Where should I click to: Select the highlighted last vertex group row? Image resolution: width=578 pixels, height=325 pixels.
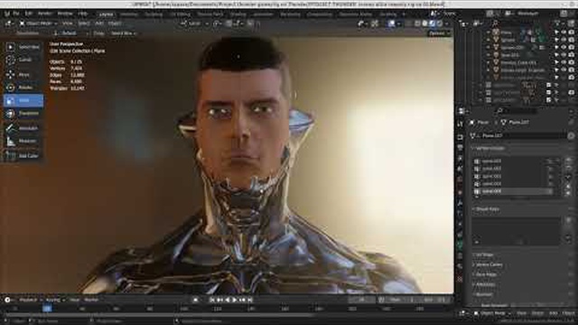[x=514, y=191]
